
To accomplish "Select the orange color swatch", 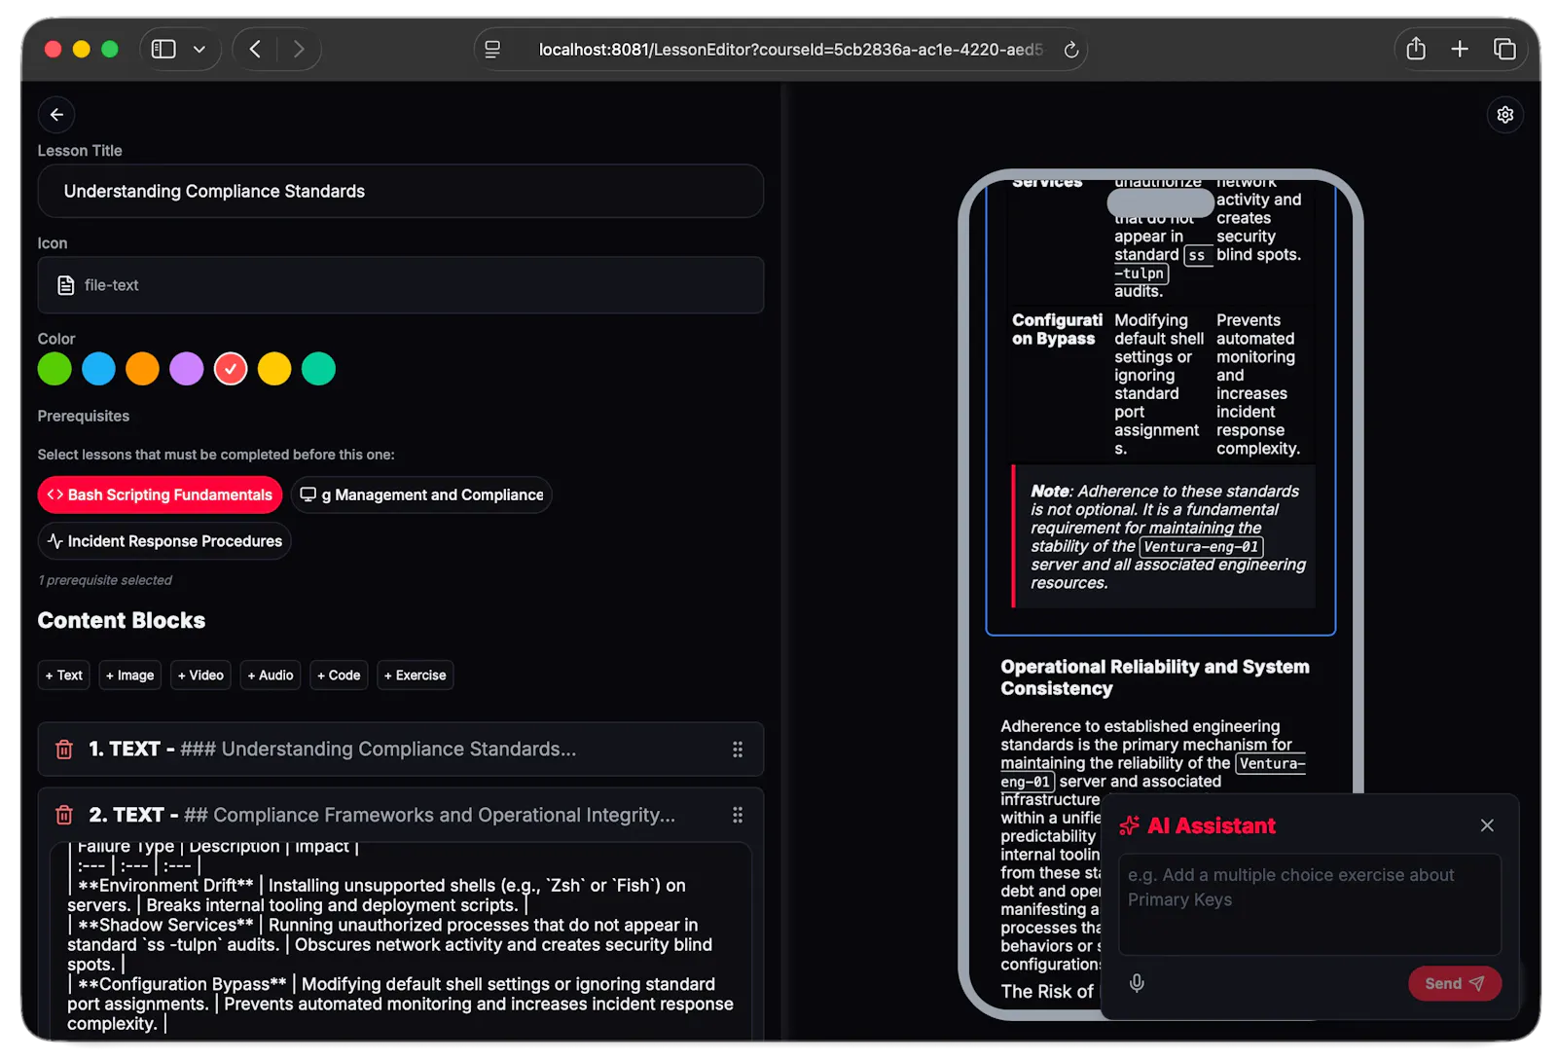I will pos(142,369).
